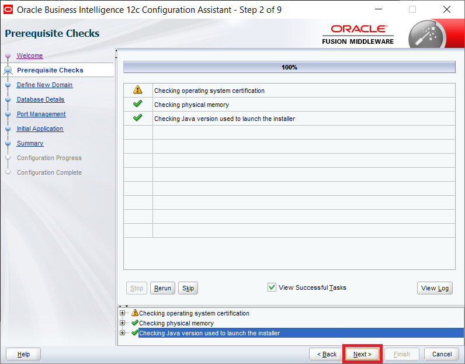Close the Configuration Assistant window
This screenshot has height=364, width=465.
tap(447, 9)
